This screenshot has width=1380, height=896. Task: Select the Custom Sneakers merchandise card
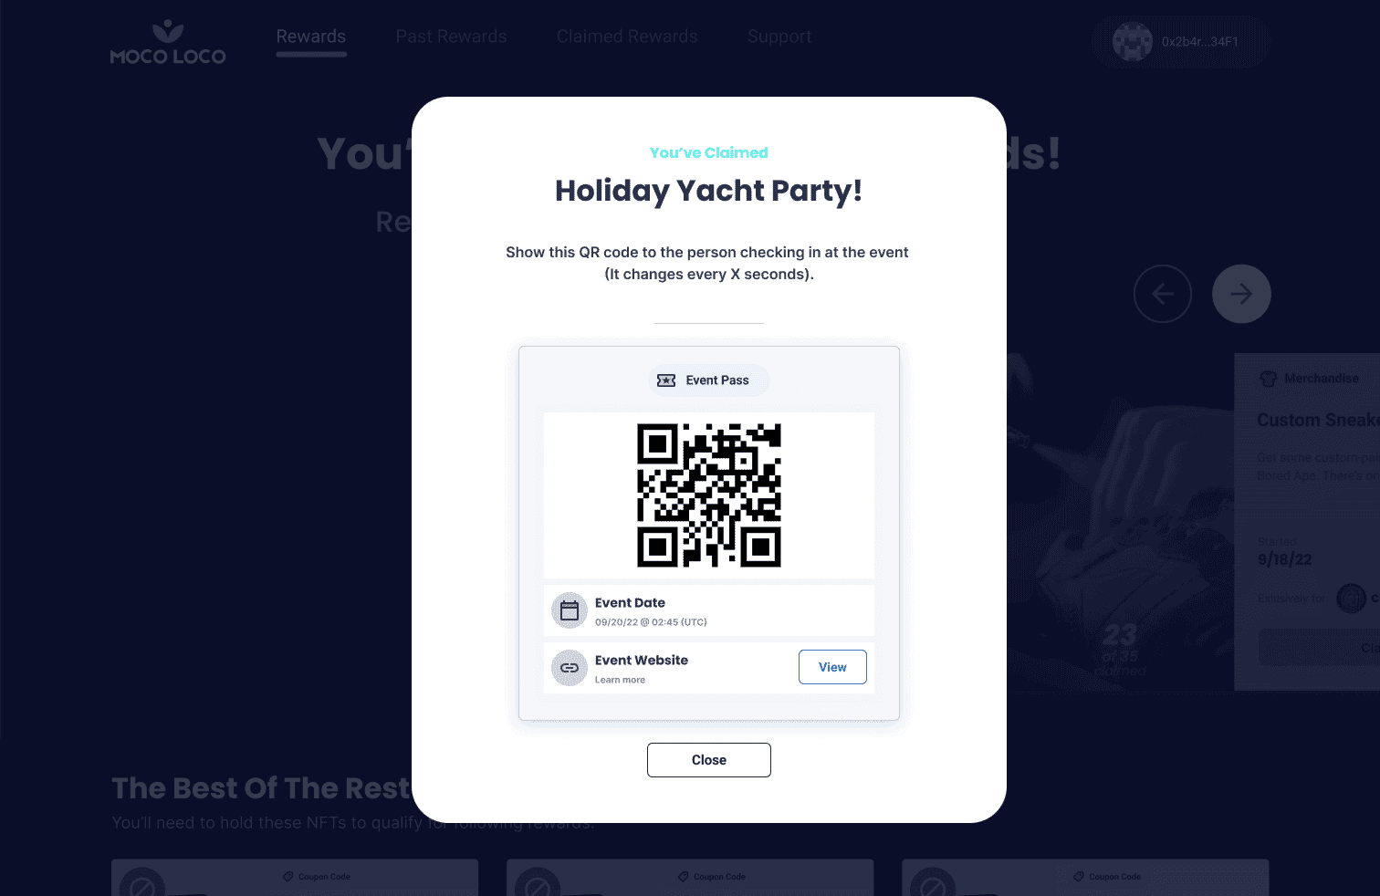1307,521
